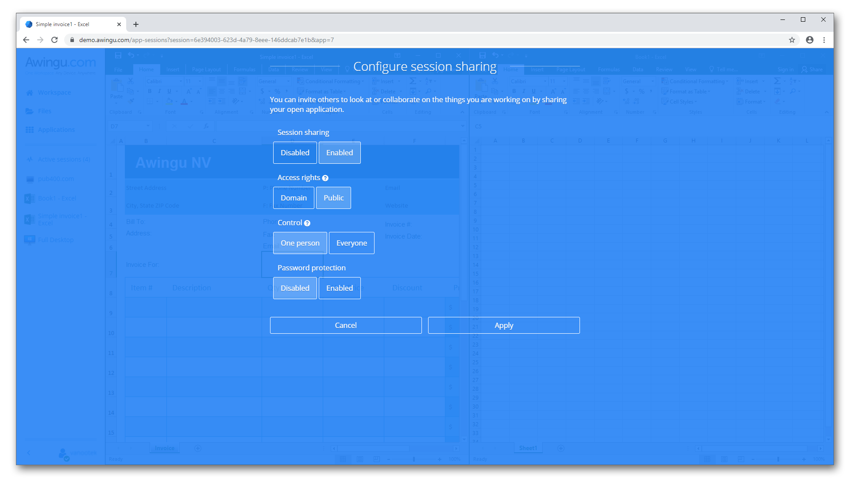Select Public access rights
Viewport: 850px width, 478px height.
(333, 198)
